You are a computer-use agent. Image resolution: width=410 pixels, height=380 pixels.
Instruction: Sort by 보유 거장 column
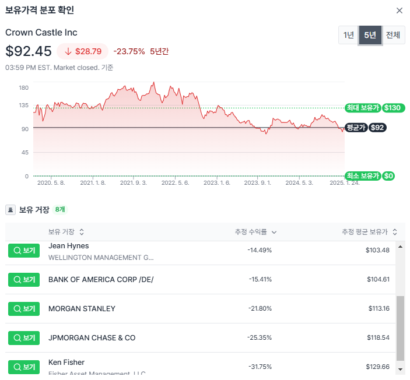point(66,232)
